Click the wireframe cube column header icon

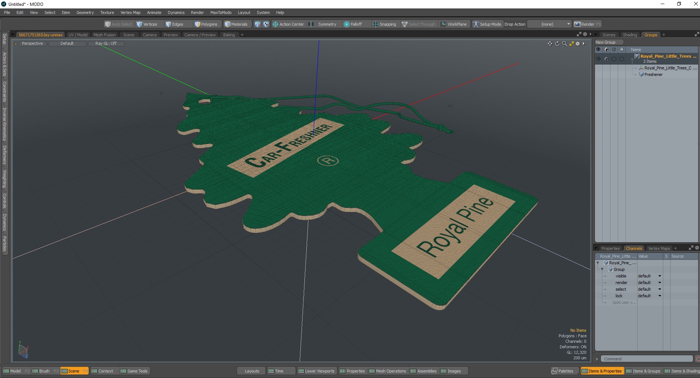pyautogui.click(x=614, y=50)
